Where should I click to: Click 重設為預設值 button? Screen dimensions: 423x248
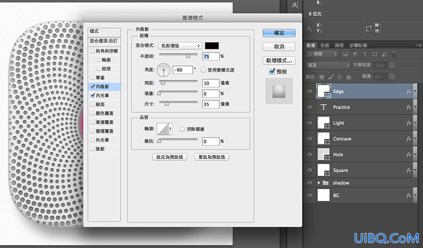212,157
